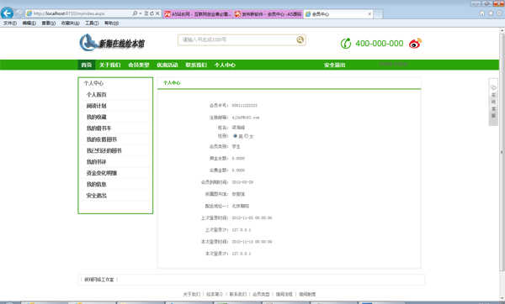505x304 pixels.
Task: Open the Favorites star icon
Action: (491, 13)
